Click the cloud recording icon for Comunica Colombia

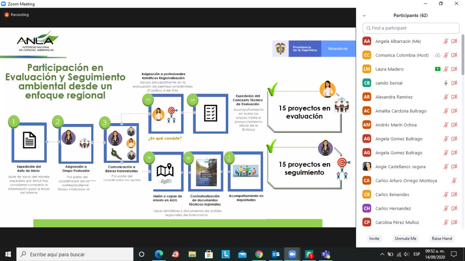coord(438,55)
